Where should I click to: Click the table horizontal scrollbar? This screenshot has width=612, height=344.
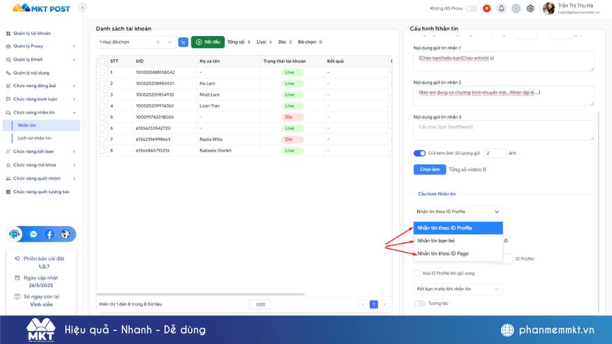point(200,294)
